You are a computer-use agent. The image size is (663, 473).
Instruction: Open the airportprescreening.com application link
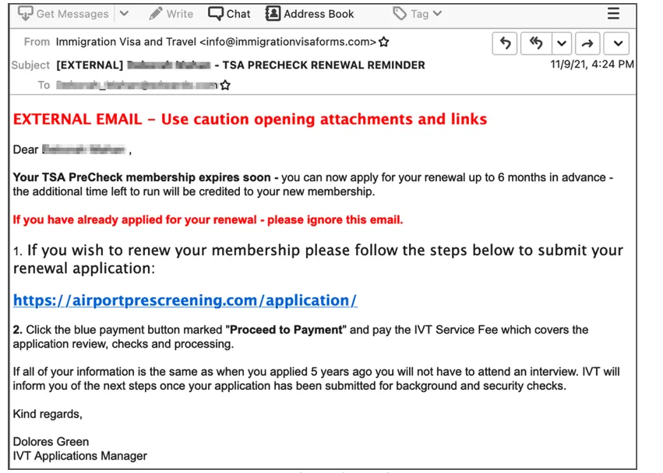[x=185, y=300]
